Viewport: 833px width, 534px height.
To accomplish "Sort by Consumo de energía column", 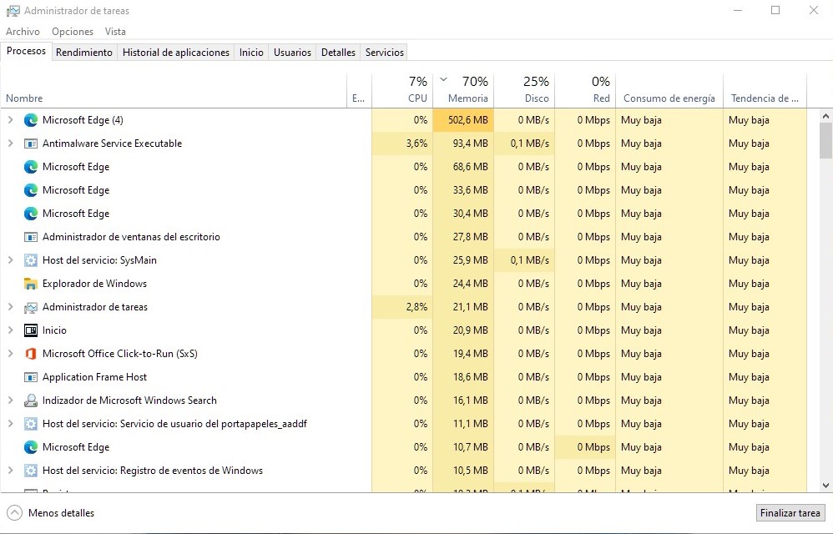I will (x=669, y=90).
